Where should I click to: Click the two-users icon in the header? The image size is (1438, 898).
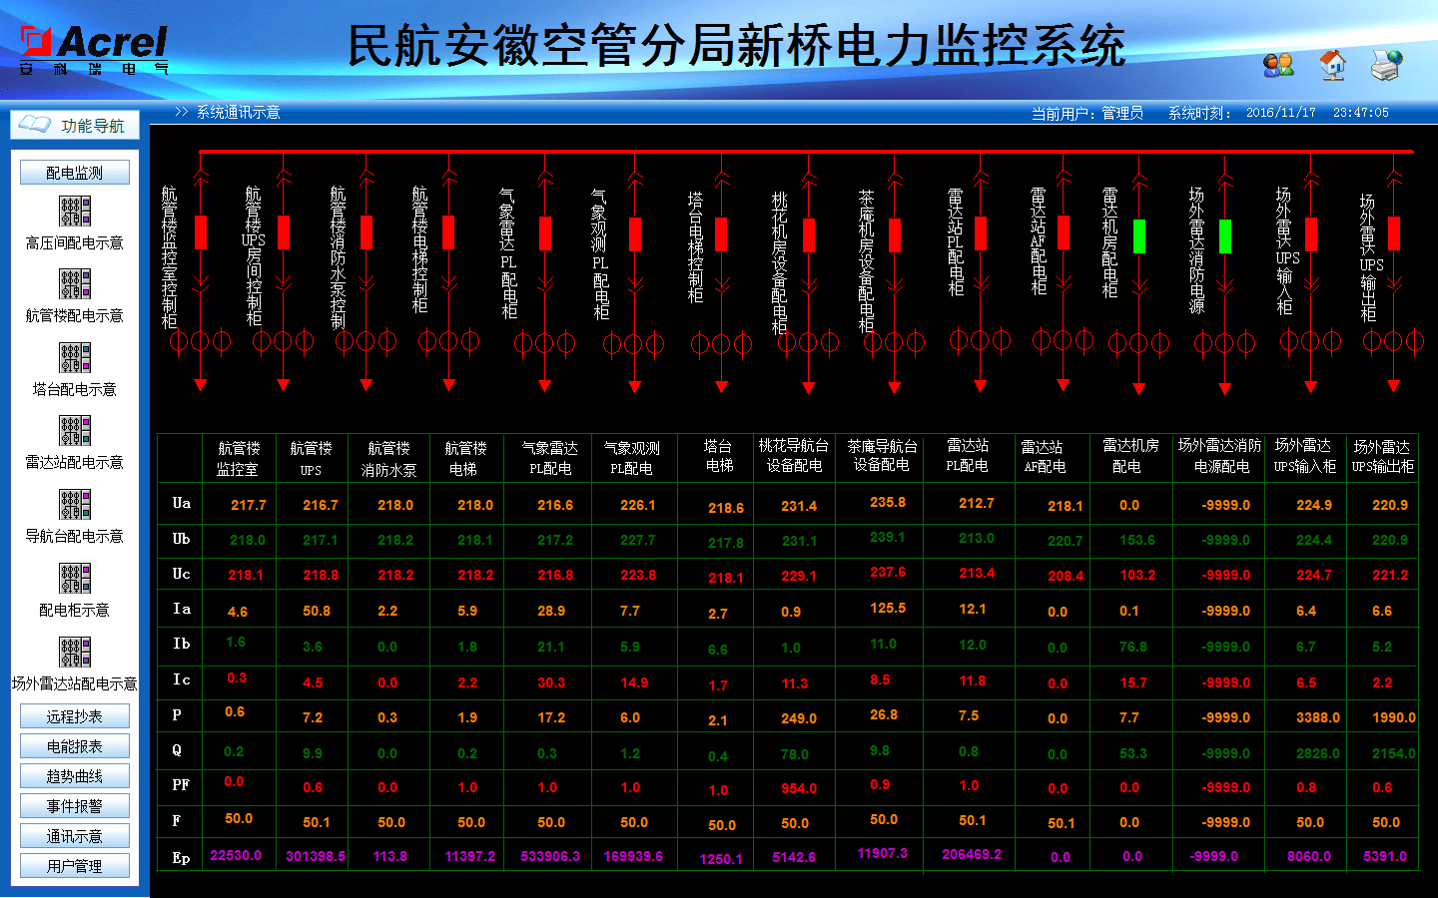click(x=1277, y=65)
